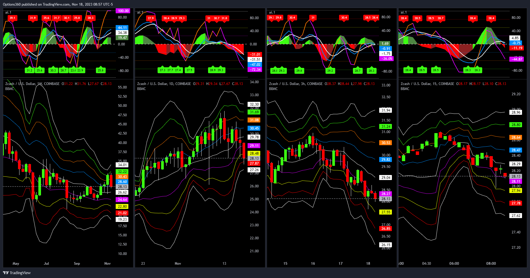Click the red 27.87 band label
The width and height of the screenshot is (530, 278).
tap(254, 163)
